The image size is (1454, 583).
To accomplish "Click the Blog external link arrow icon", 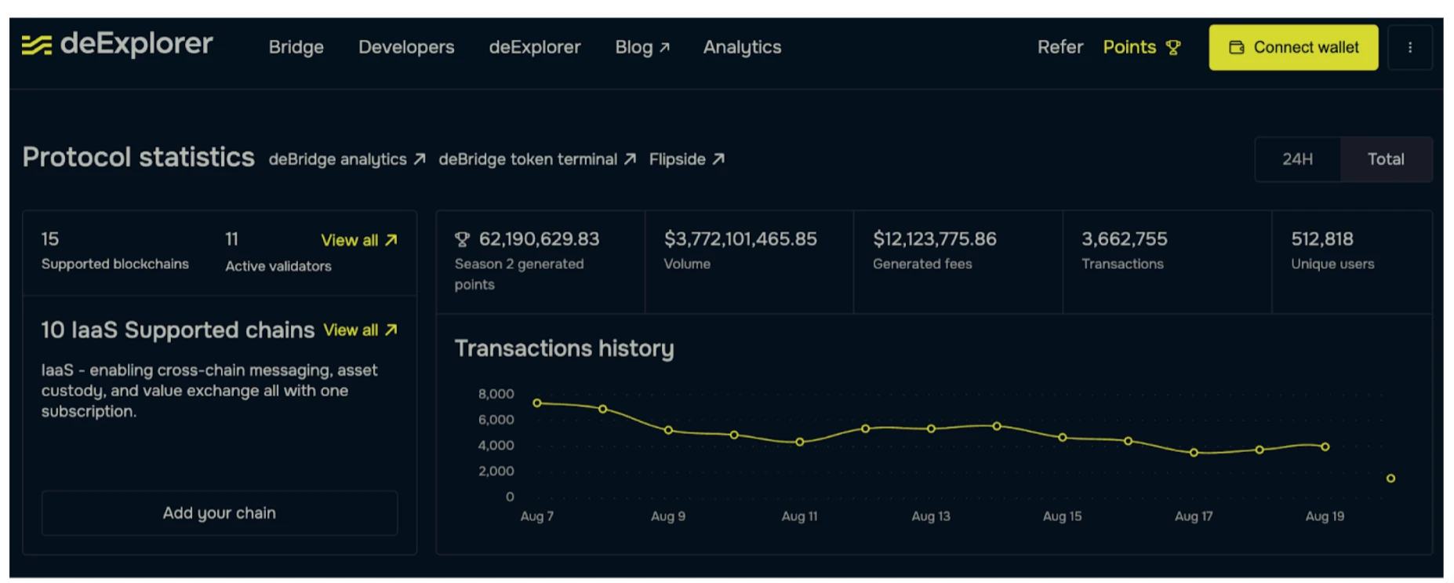I will 665,48.
